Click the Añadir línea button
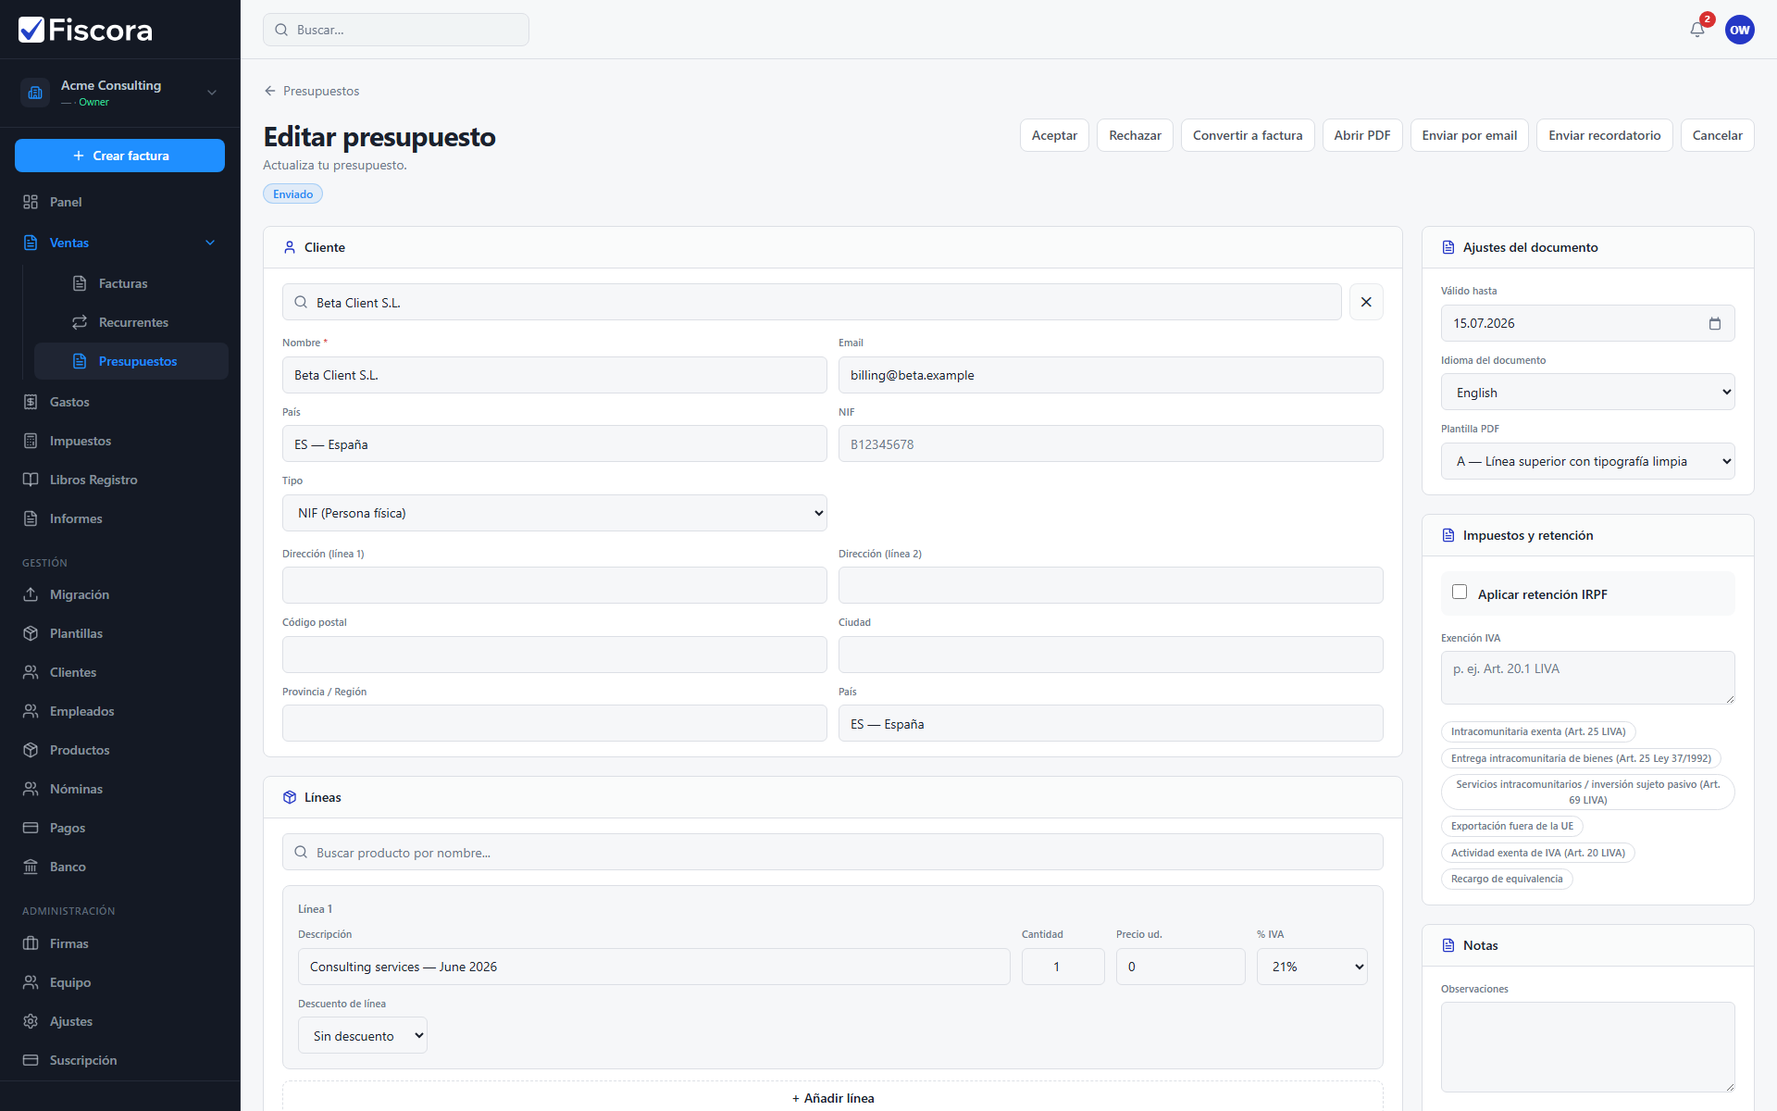1777x1111 pixels. tap(832, 1097)
